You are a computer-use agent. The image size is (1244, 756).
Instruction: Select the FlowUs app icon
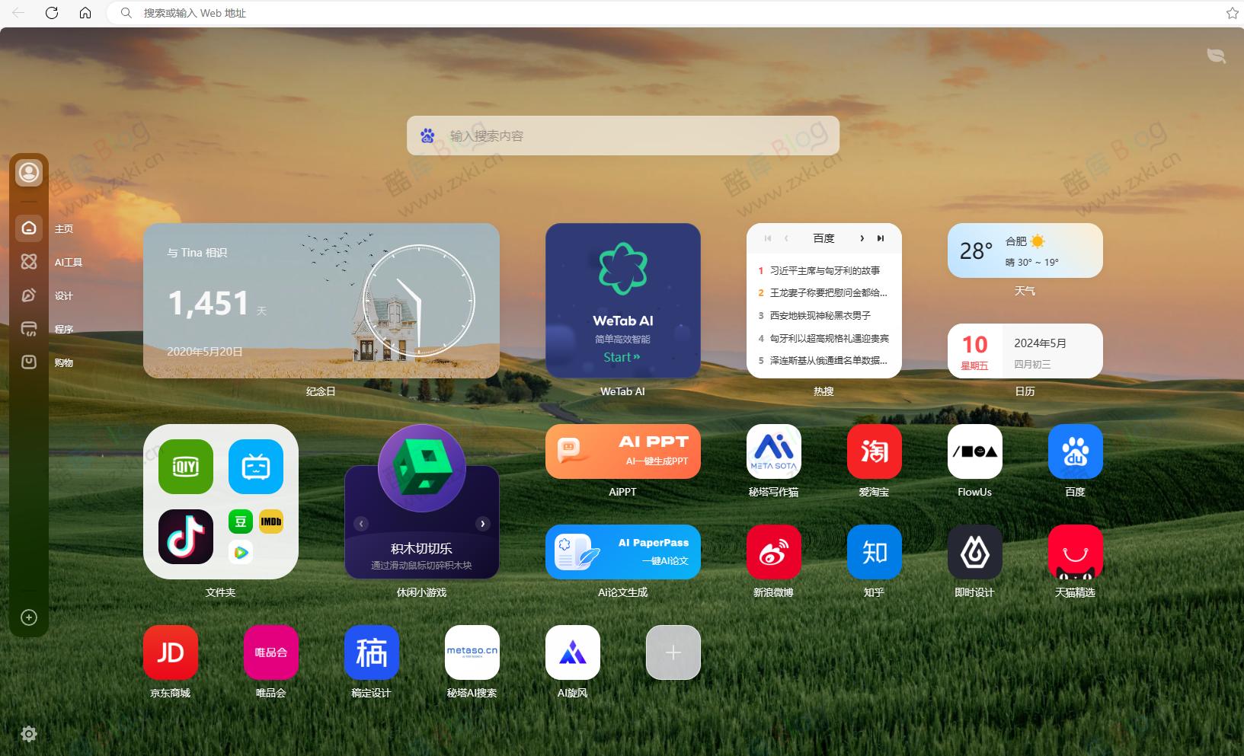[974, 451]
